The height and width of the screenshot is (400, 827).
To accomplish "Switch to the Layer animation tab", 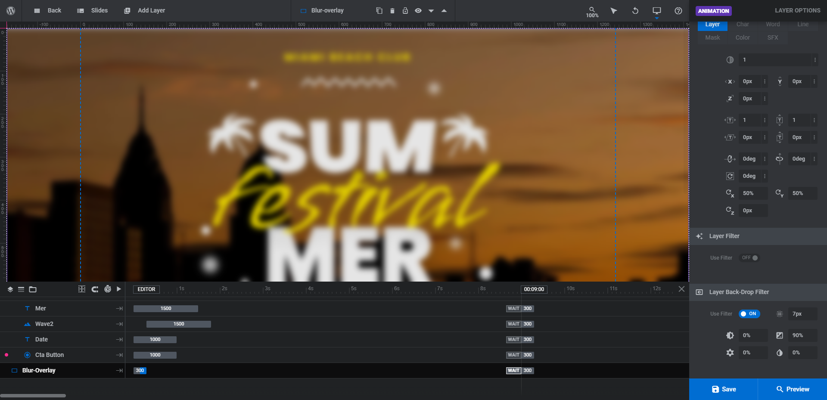I will pos(712,25).
